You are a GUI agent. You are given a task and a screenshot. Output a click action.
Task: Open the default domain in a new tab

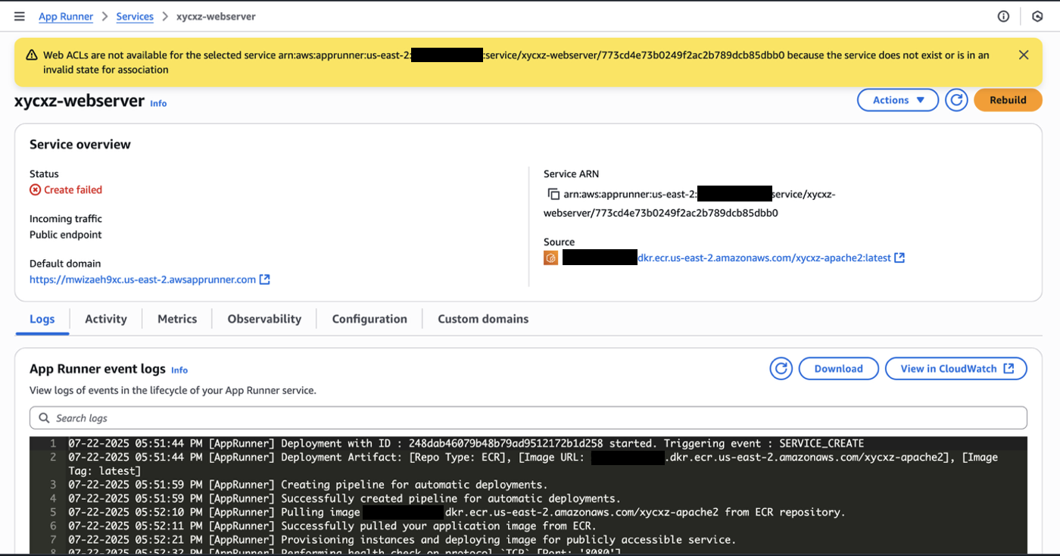pyautogui.click(x=263, y=279)
